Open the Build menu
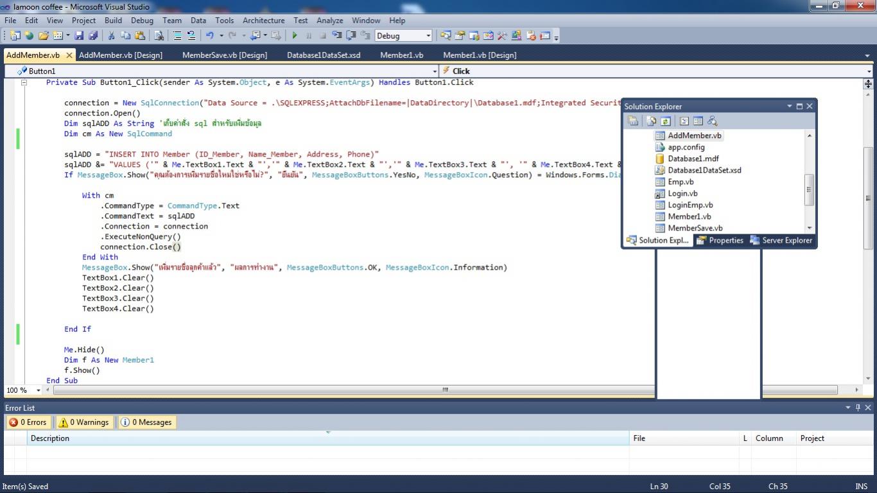 [x=113, y=21]
